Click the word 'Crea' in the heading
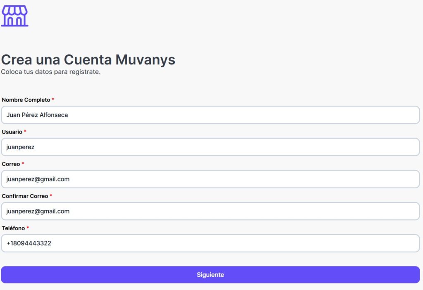 17,60
